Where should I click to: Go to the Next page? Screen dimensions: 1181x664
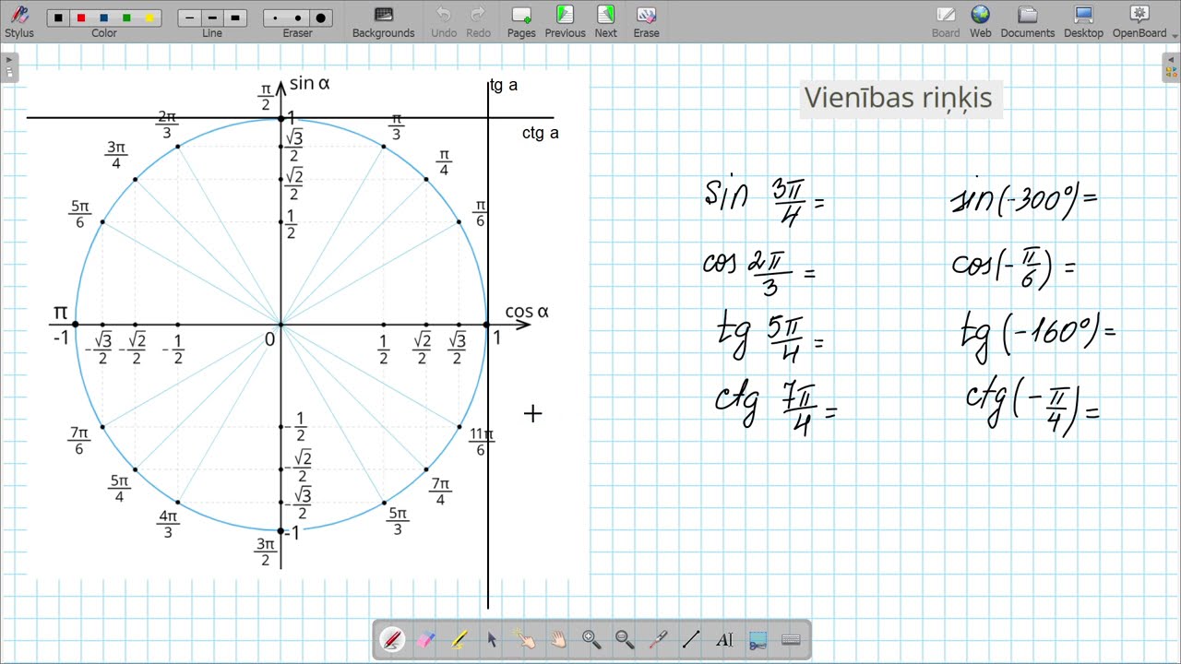(x=605, y=20)
